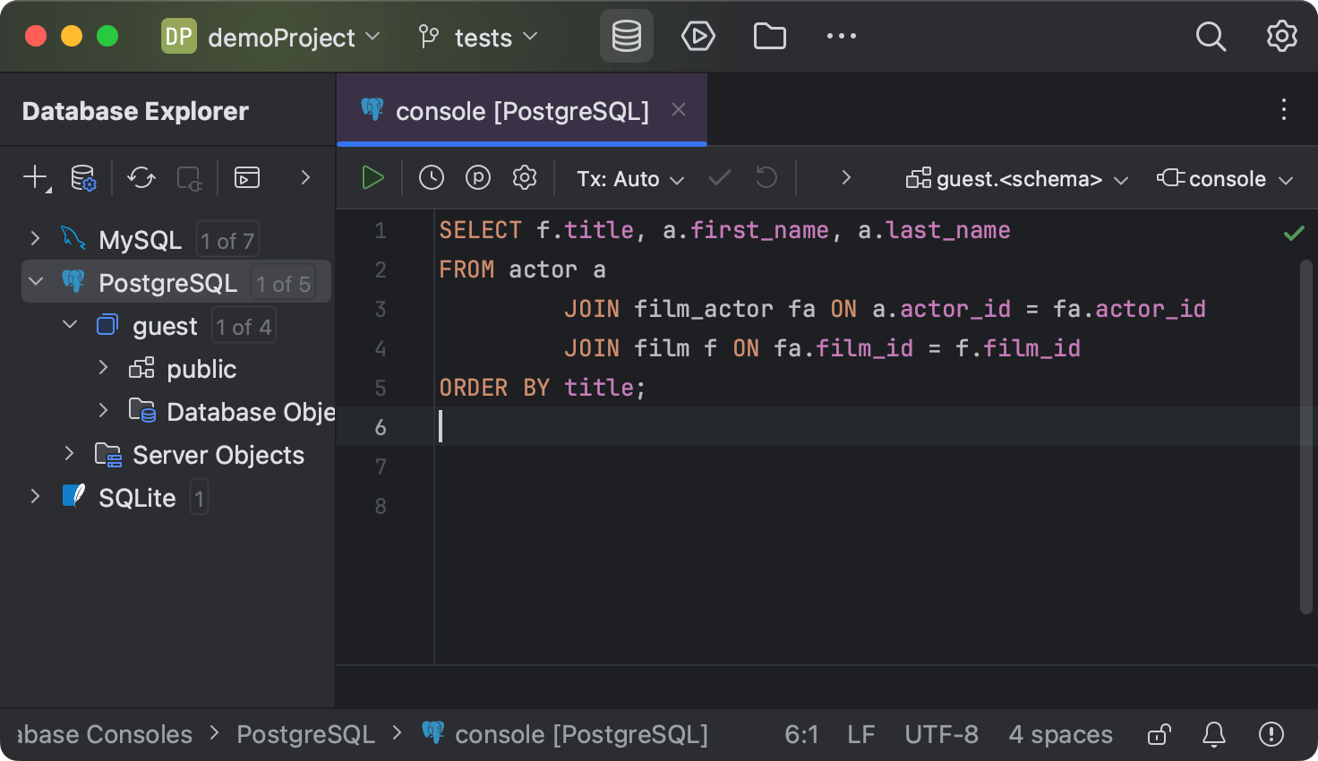The image size is (1318, 761).
Task: Open the tests branch menu
Action: [482, 37]
